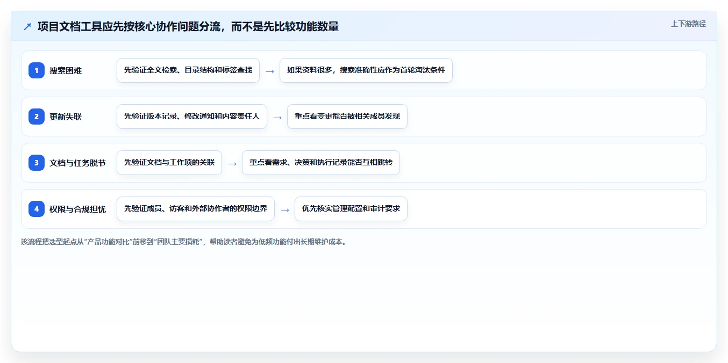Open card 重点看需求、决策和执行记录能否互相跳转
728x363 pixels.
click(321, 163)
